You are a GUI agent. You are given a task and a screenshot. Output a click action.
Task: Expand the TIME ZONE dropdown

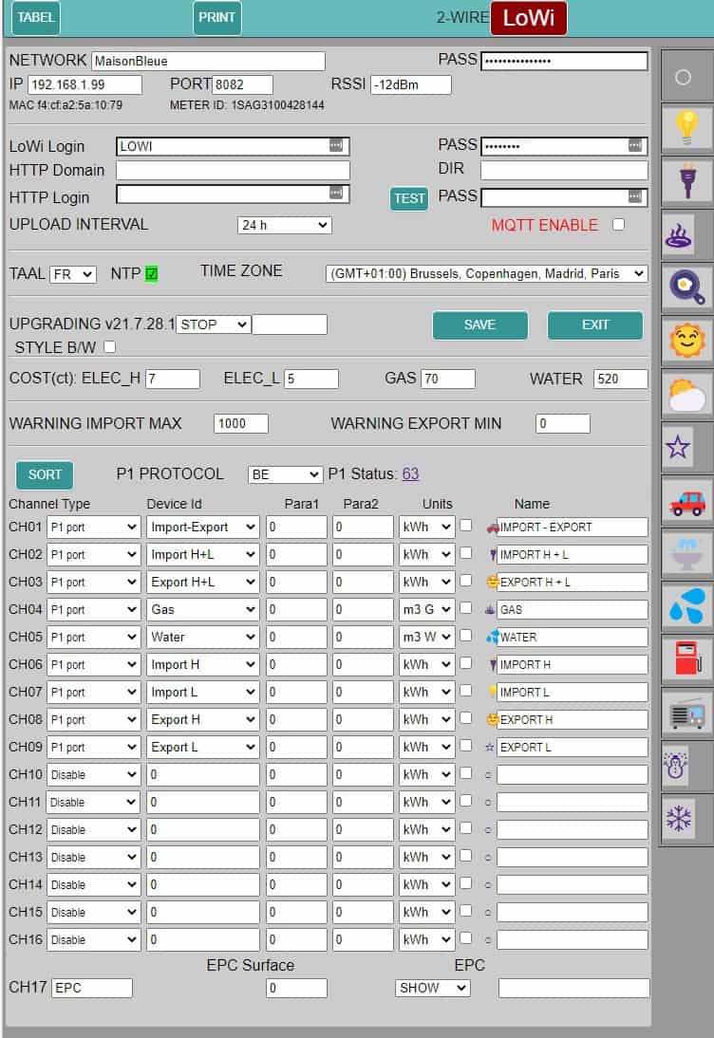486,273
